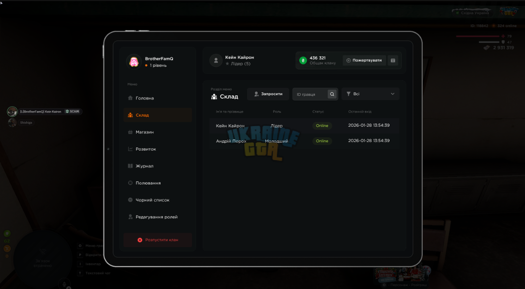Viewport: 525px width, 289px height.
Task: Expand the Всі filter dropdown
Action: (370, 94)
